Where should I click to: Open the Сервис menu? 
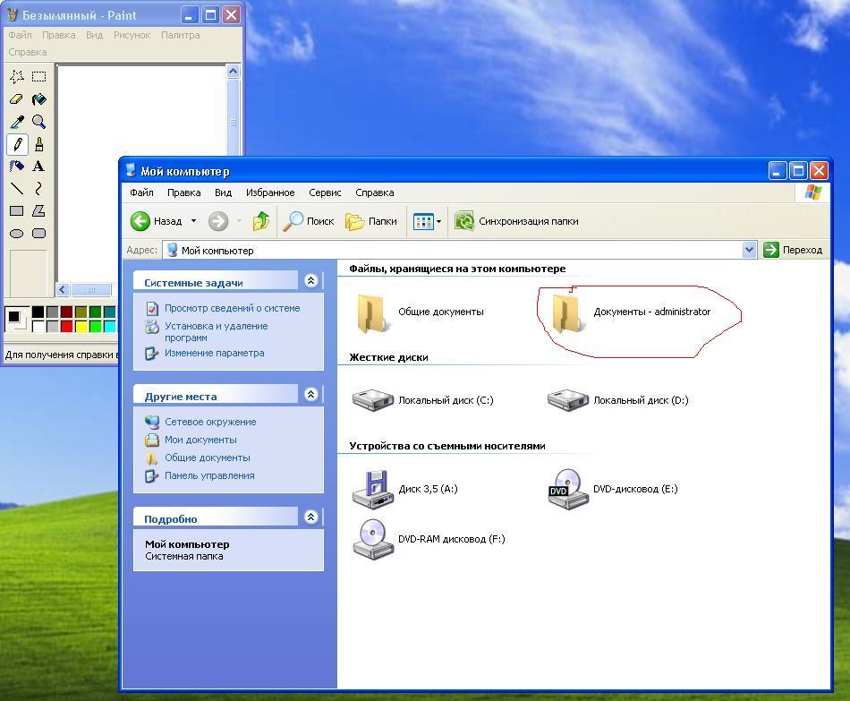click(325, 192)
